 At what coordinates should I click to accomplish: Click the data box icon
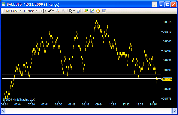pos(78,11)
